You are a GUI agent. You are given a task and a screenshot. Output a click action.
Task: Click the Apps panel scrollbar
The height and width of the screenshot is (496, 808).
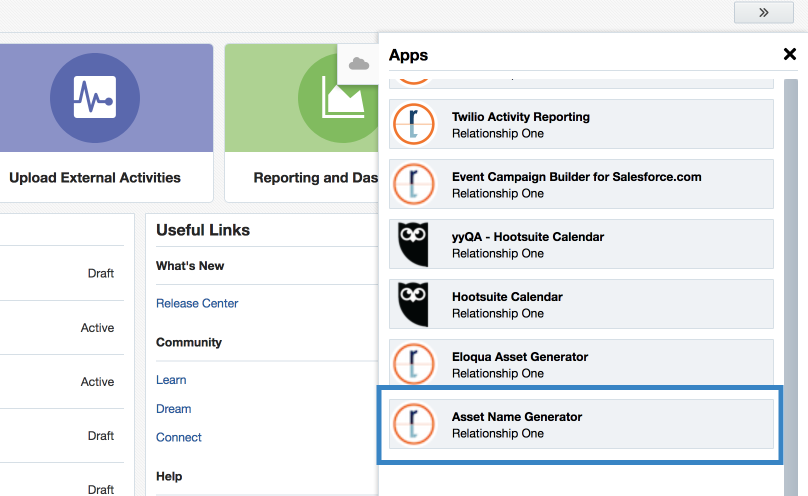point(791,287)
